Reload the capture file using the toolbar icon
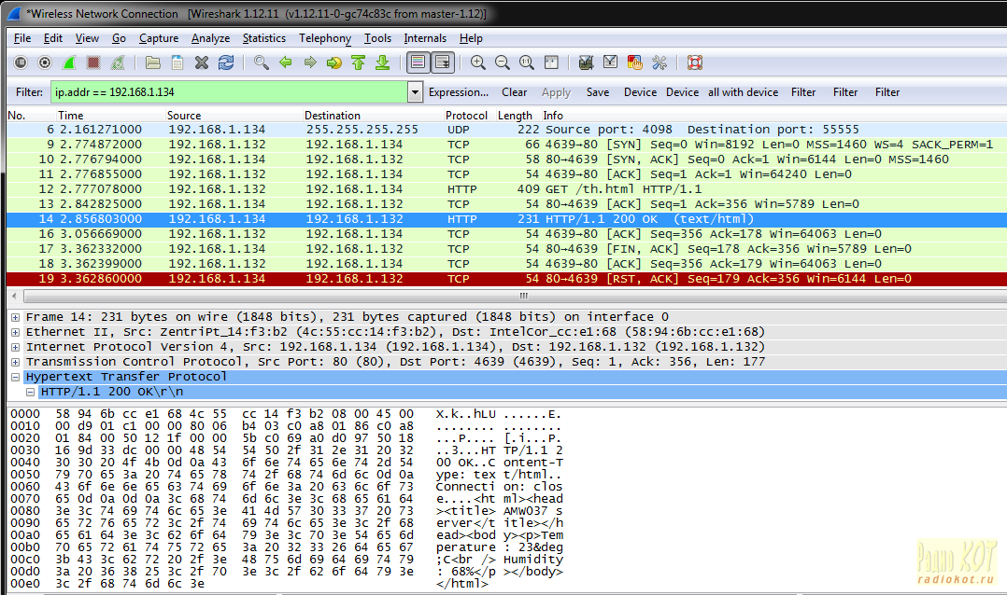 pos(226,62)
